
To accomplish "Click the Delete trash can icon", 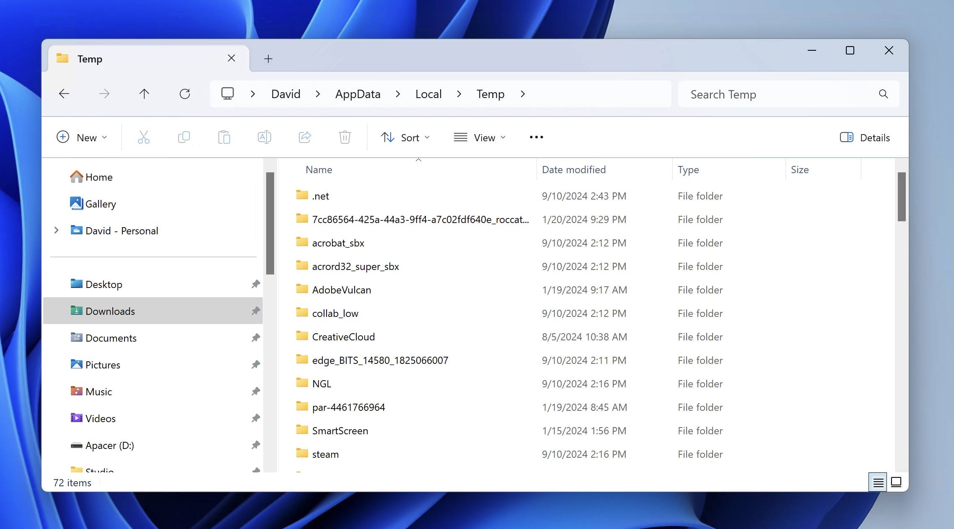I will click(x=345, y=137).
